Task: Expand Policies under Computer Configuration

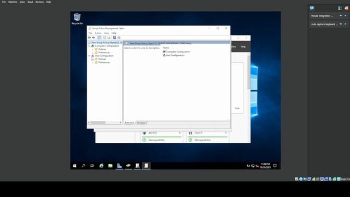Action: click(x=92, y=49)
